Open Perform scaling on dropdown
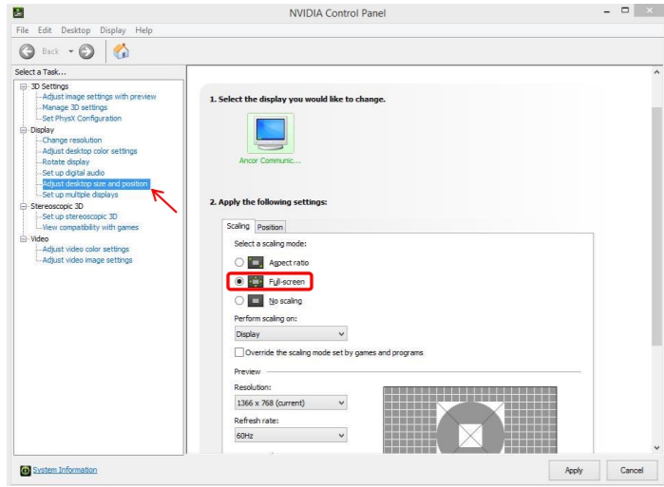Image resolution: width=664 pixels, height=487 pixels. (x=291, y=334)
